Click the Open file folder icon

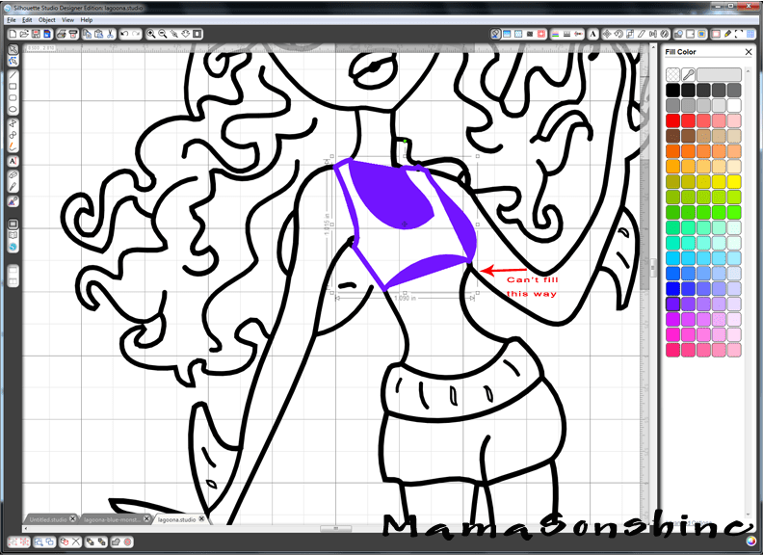coord(23,34)
